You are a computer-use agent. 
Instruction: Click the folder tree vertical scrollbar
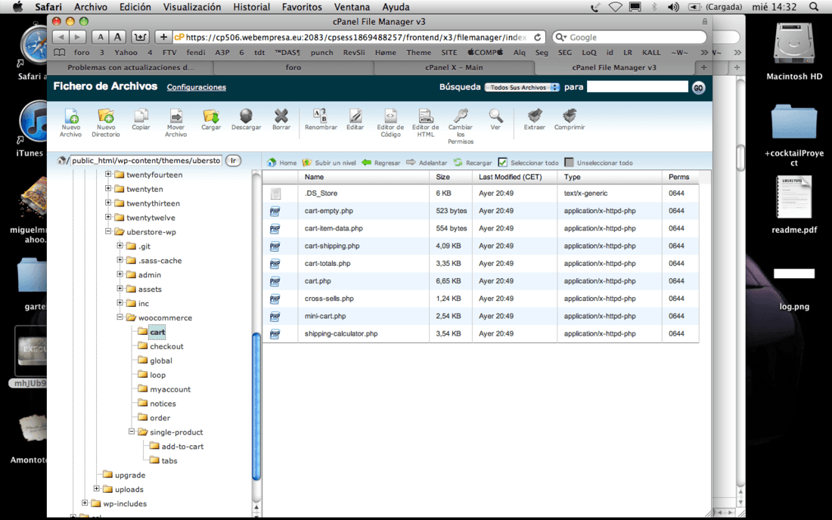256,406
